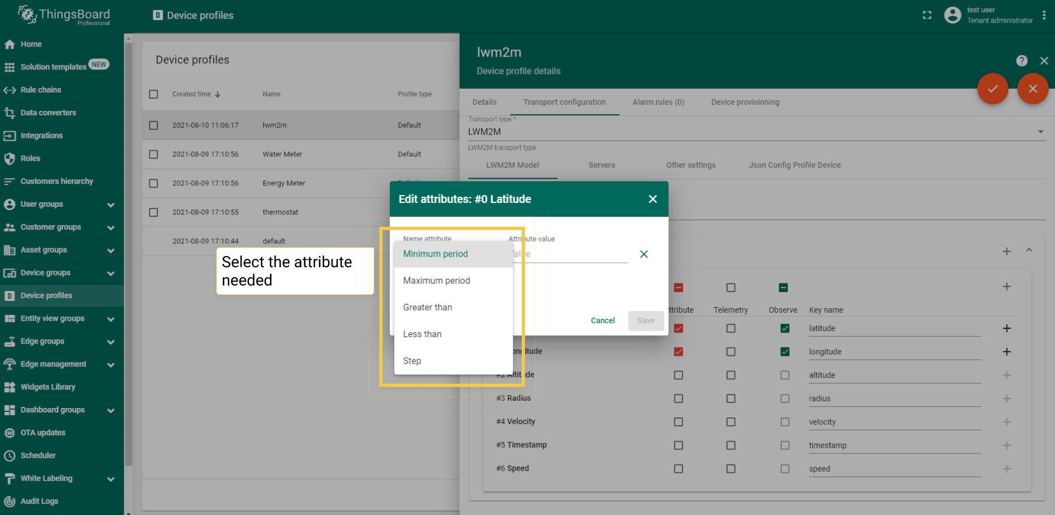Open the help question mark icon
Viewport: 1055px width, 515px height.
1022,61
